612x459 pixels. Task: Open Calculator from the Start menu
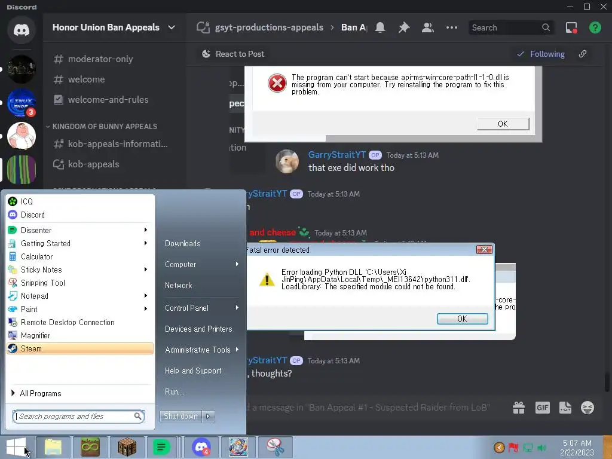pyautogui.click(x=80, y=256)
